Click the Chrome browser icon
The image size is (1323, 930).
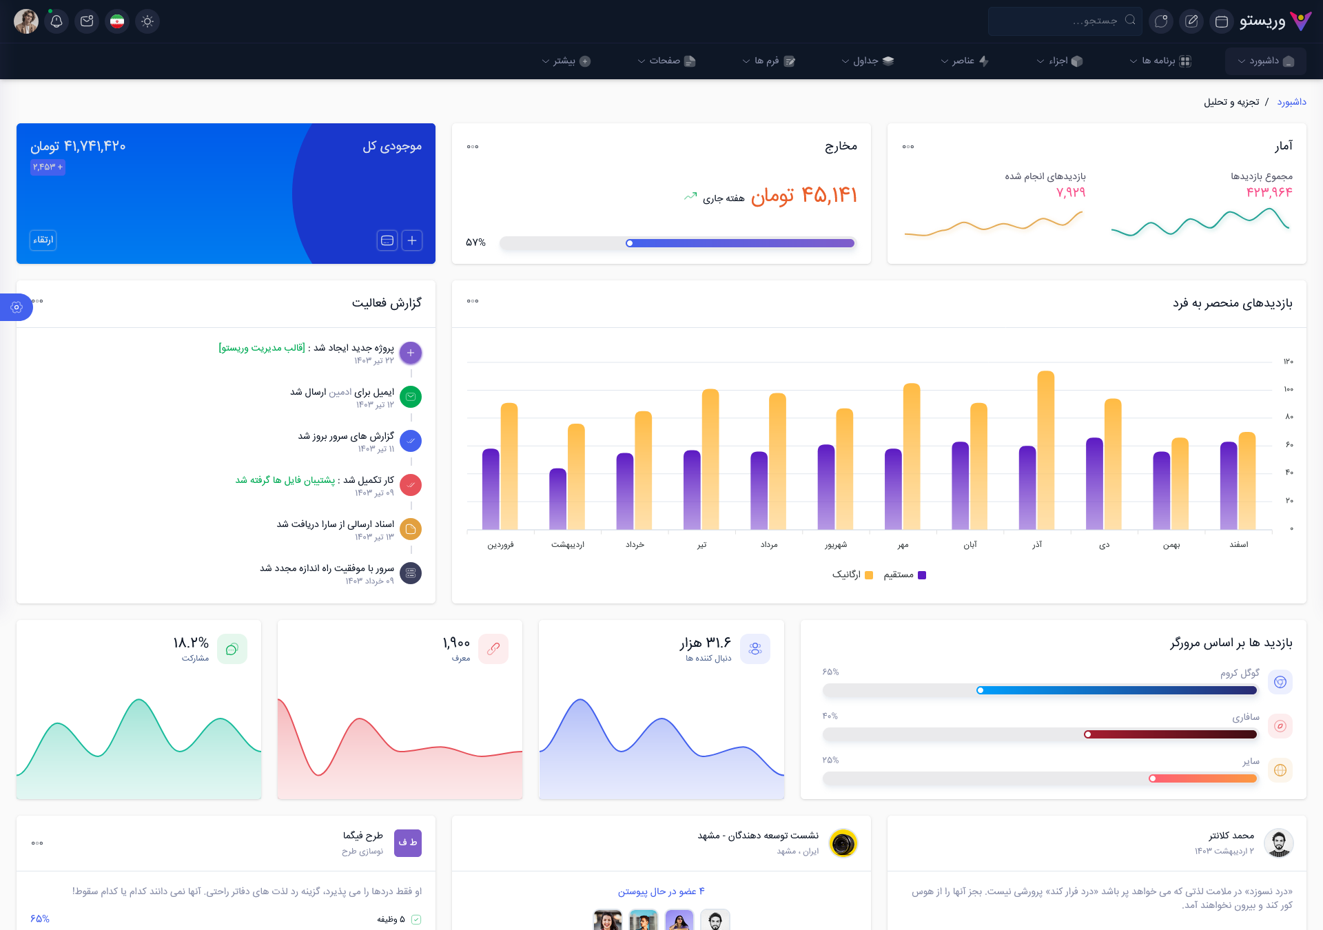click(x=1280, y=682)
